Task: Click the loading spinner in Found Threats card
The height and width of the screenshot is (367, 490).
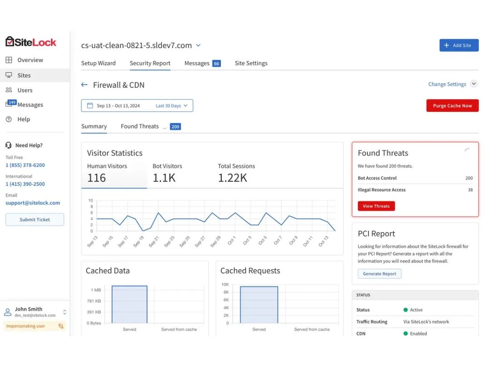Action: point(467,150)
